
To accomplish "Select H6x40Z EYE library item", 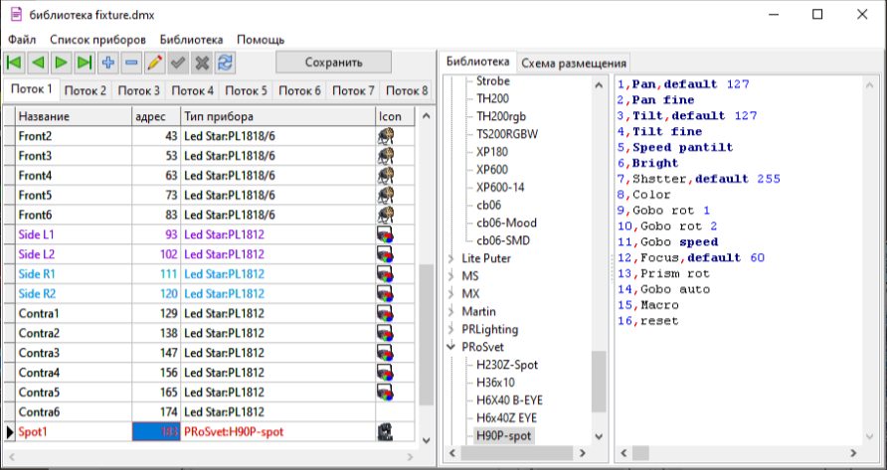I will coord(507,418).
